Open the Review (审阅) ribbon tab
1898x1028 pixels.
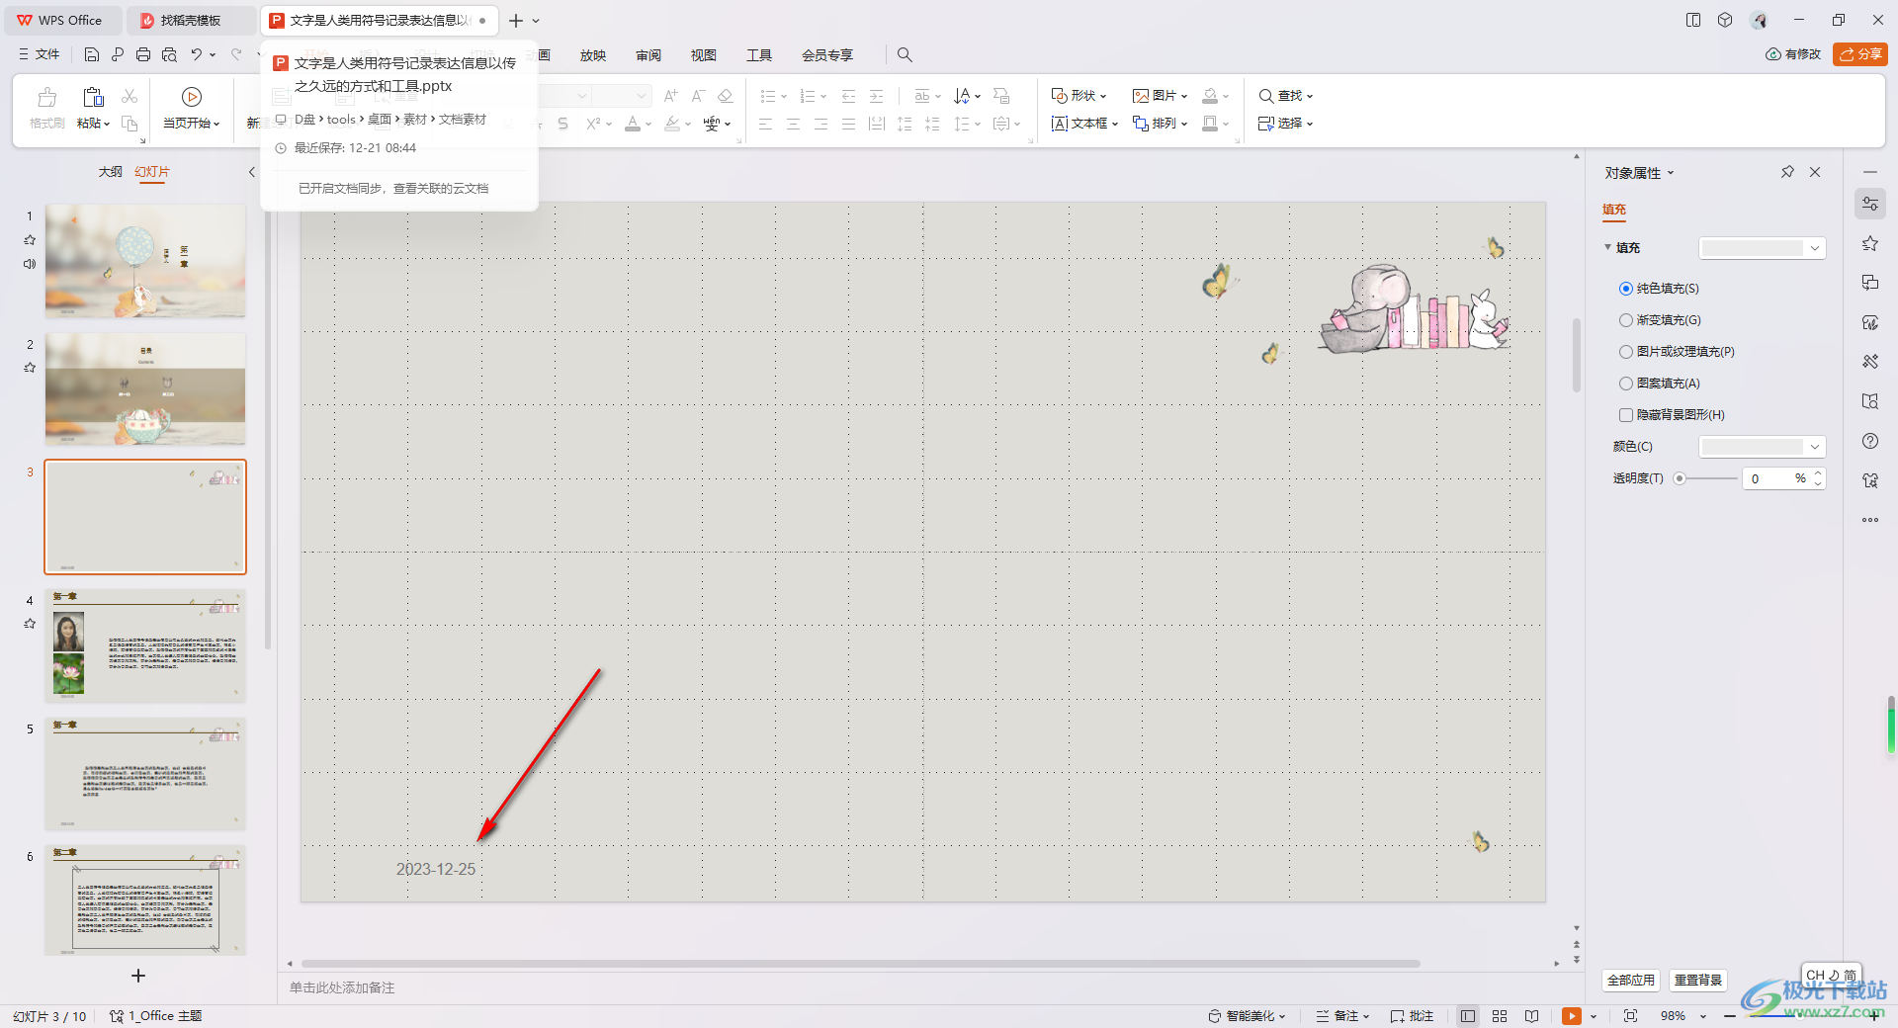pyautogui.click(x=648, y=55)
